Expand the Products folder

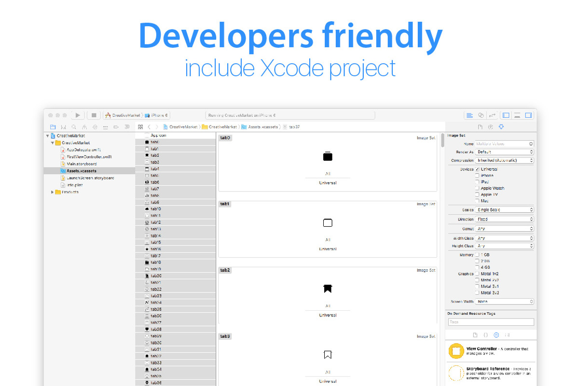pyautogui.click(x=53, y=192)
